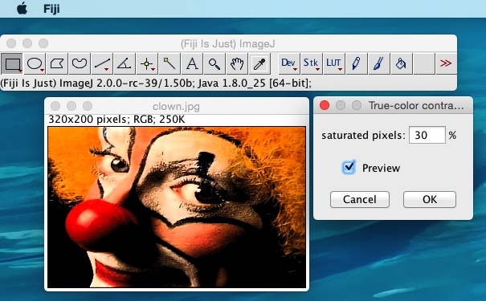Select the Pencil tool
The height and width of the screenshot is (301, 486).
(356, 63)
